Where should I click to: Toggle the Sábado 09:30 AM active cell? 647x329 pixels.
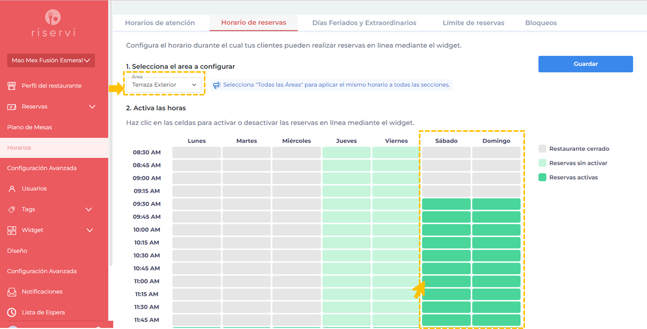[446, 204]
